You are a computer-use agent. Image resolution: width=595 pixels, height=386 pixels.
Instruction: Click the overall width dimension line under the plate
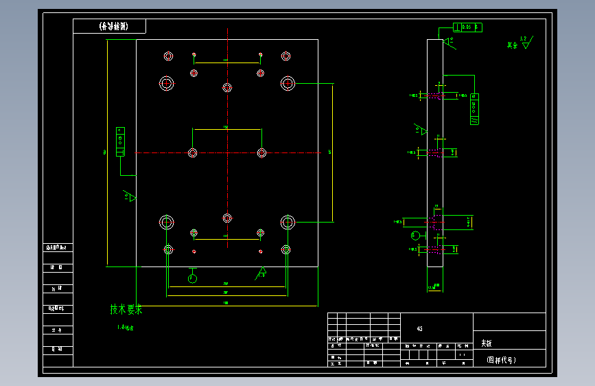(227, 306)
